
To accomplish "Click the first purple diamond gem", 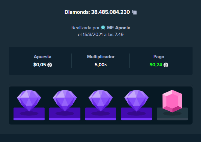I will pos(29,101).
